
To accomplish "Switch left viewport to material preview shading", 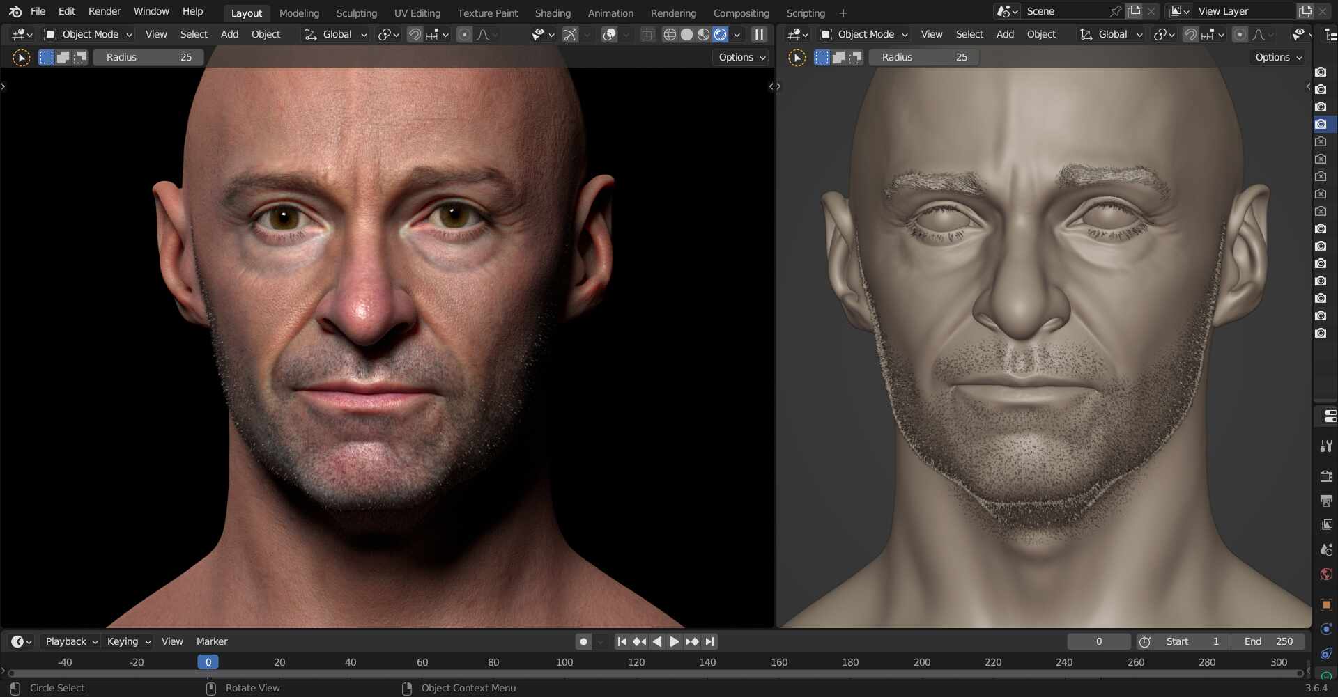I will [704, 34].
